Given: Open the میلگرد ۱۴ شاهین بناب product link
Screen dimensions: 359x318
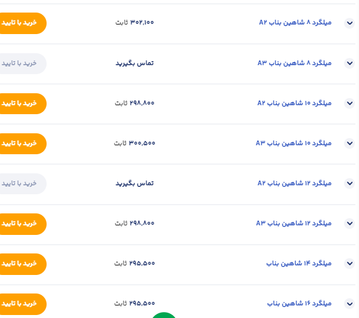Looking at the screenshot, I should click(x=299, y=263).
